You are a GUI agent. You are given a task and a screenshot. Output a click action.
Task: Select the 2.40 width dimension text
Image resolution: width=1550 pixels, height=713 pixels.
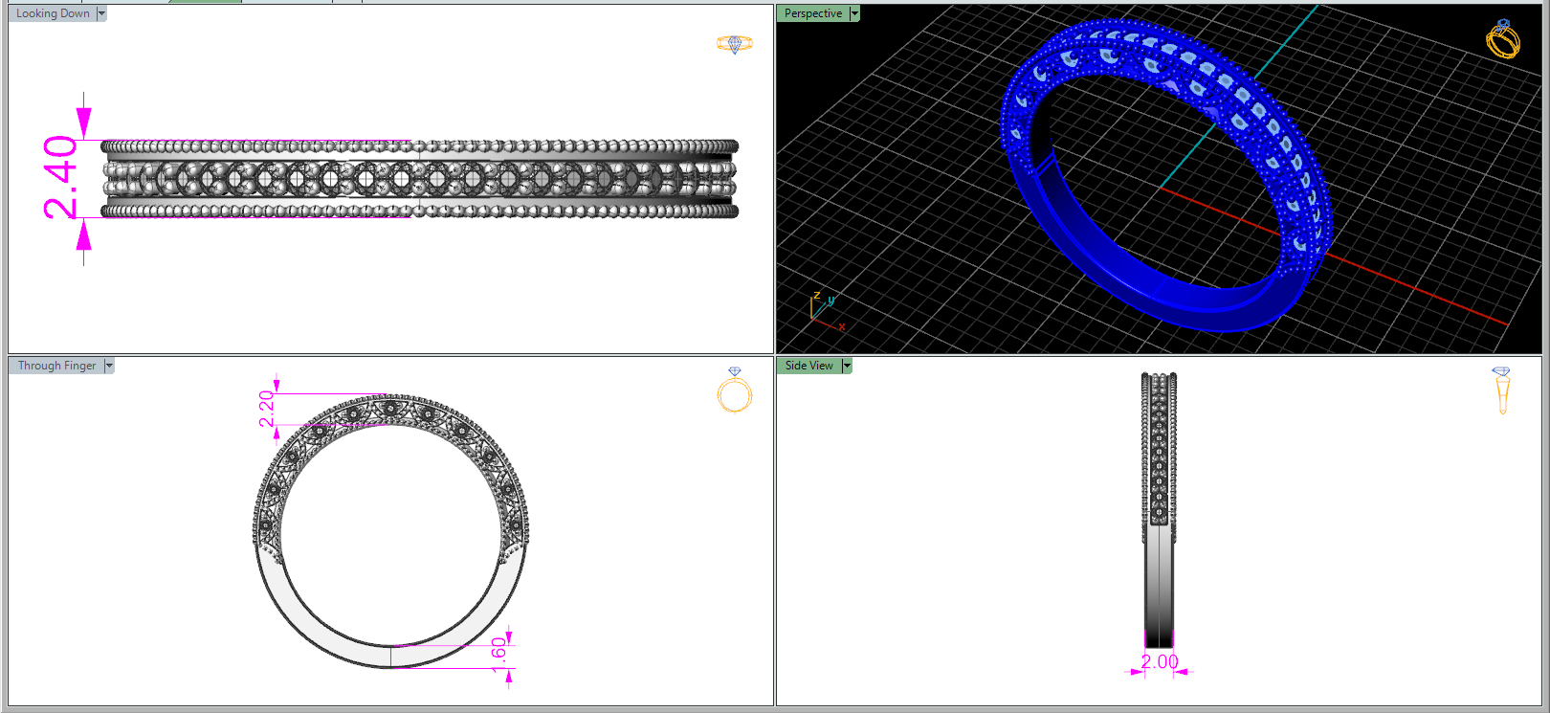[x=60, y=177]
